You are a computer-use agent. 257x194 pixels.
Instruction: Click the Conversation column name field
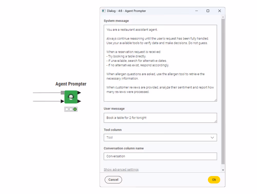point(160,156)
